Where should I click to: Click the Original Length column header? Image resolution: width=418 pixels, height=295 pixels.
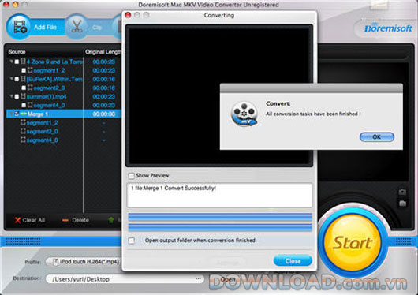[x=103, y=52]
